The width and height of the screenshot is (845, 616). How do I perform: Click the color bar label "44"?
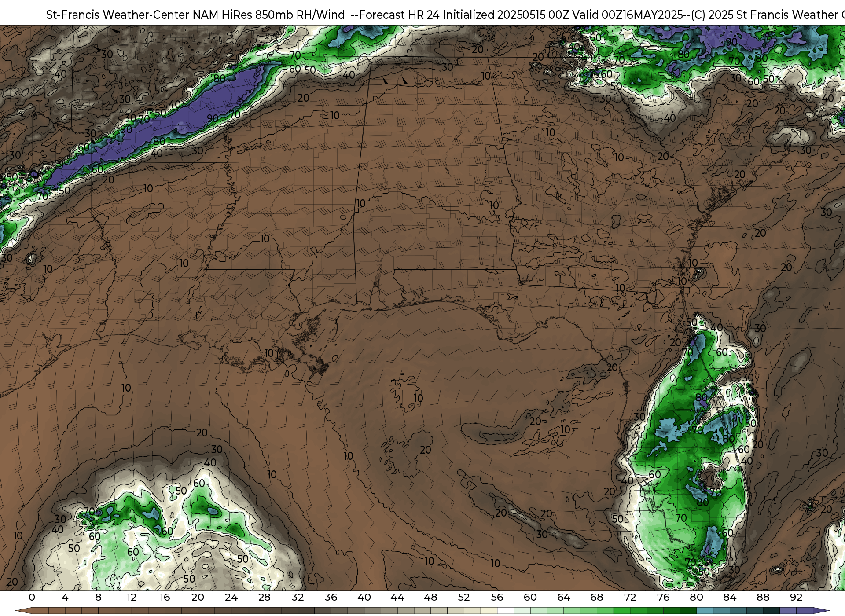coord(397,597)
